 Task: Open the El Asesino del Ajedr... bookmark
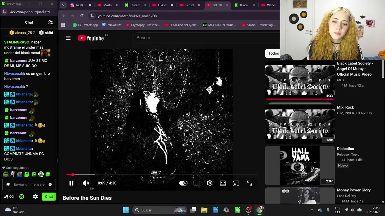(x=181, y=25)
